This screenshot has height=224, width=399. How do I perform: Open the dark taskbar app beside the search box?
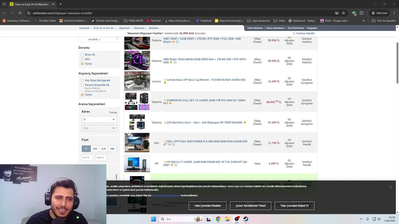click(x=209, y=219)
